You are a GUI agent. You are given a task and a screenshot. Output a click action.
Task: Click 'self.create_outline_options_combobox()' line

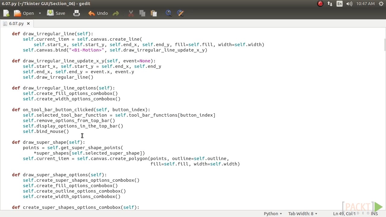pos(74,191)
